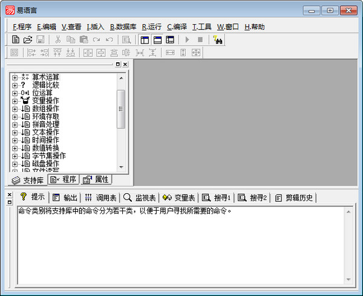Toggle the second window layout button in toolbar
The height and width of the screenshot is (296, 363).
157,39
